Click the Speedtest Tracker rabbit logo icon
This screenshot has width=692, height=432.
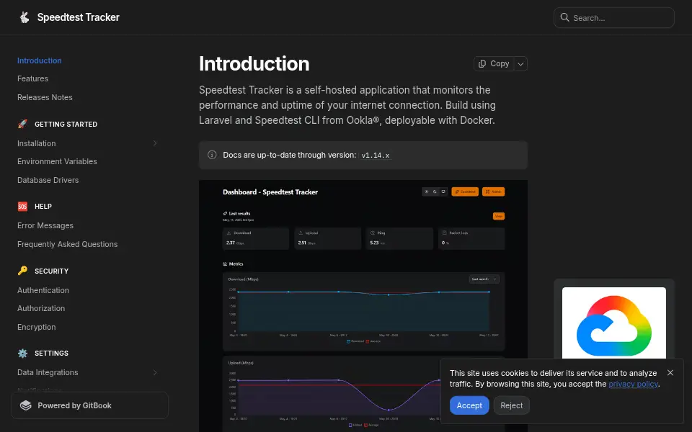coord(25,17)
